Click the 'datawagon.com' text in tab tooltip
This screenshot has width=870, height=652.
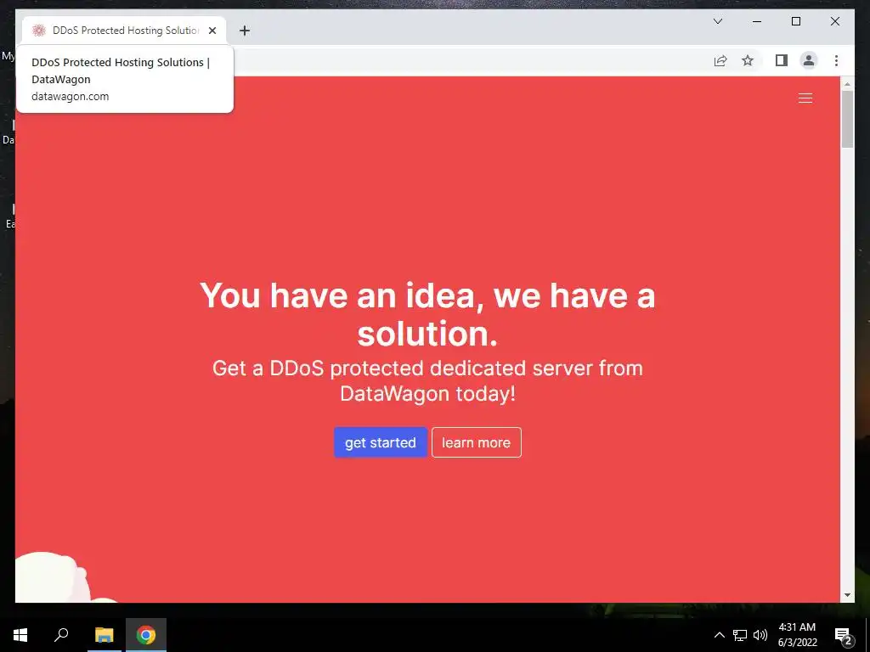click(x=70, y=97)
